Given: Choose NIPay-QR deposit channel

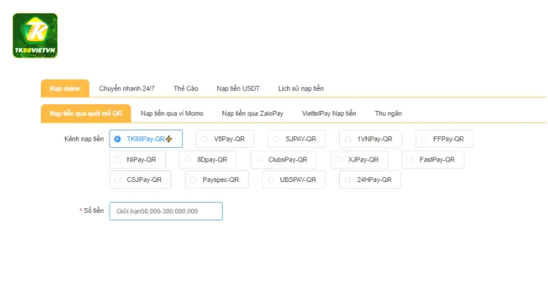Looking at the screenshot, I should [x=138, y=159].
